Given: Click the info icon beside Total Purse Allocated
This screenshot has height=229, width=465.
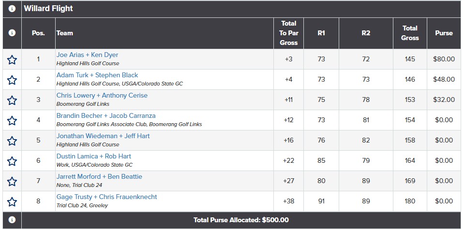Looking at the screenshot, I should 12,220.
